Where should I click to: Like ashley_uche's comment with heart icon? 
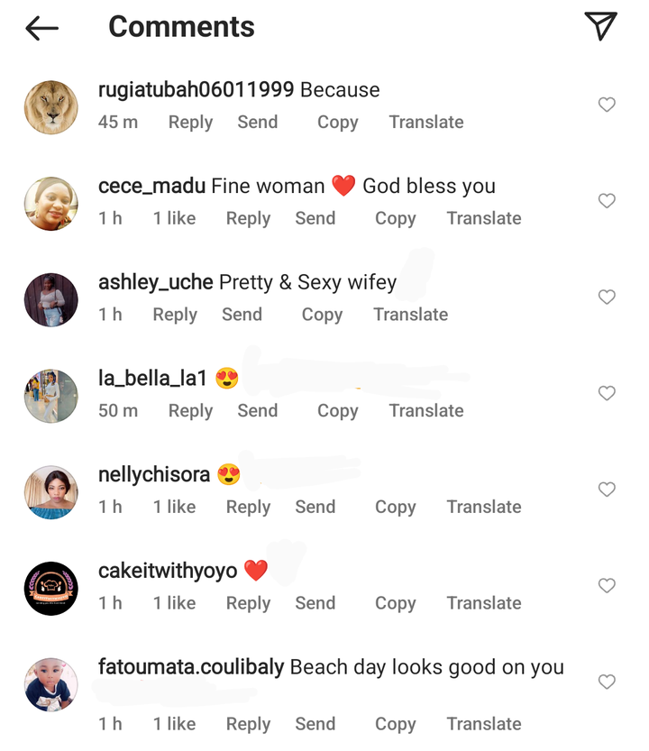click(x=607, y=297)
